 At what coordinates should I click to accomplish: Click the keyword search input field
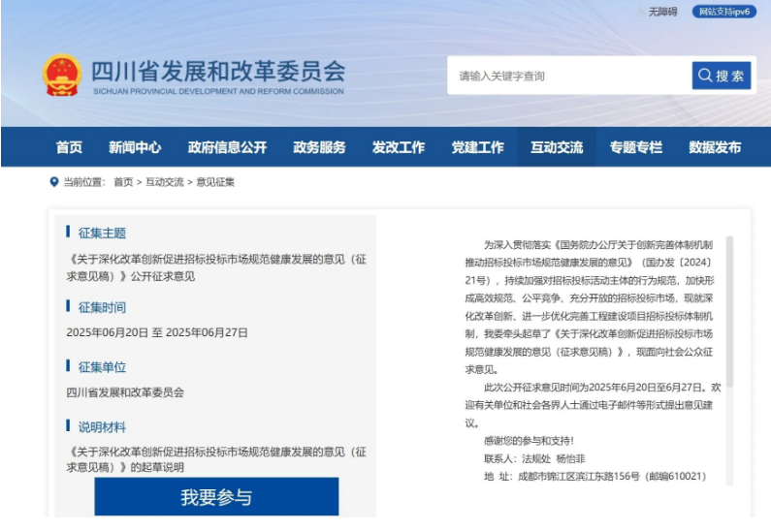[567, 76]
